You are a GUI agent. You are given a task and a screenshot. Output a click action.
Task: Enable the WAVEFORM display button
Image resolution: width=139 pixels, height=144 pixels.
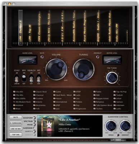point(34,118)
